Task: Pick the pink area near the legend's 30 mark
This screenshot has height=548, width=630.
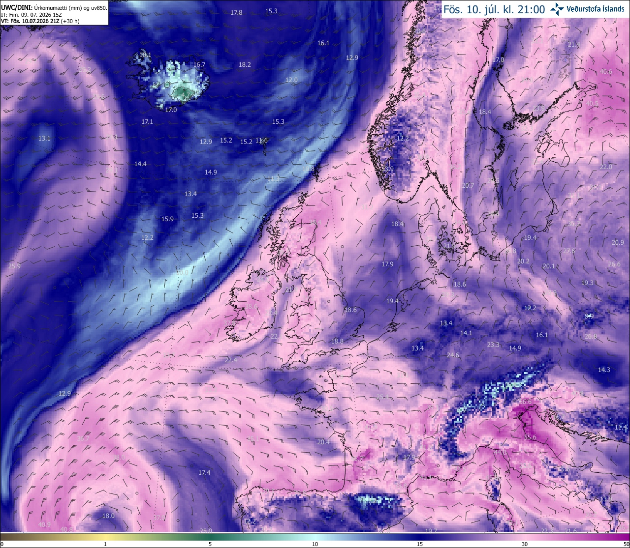Action: [x=525, y=536]
